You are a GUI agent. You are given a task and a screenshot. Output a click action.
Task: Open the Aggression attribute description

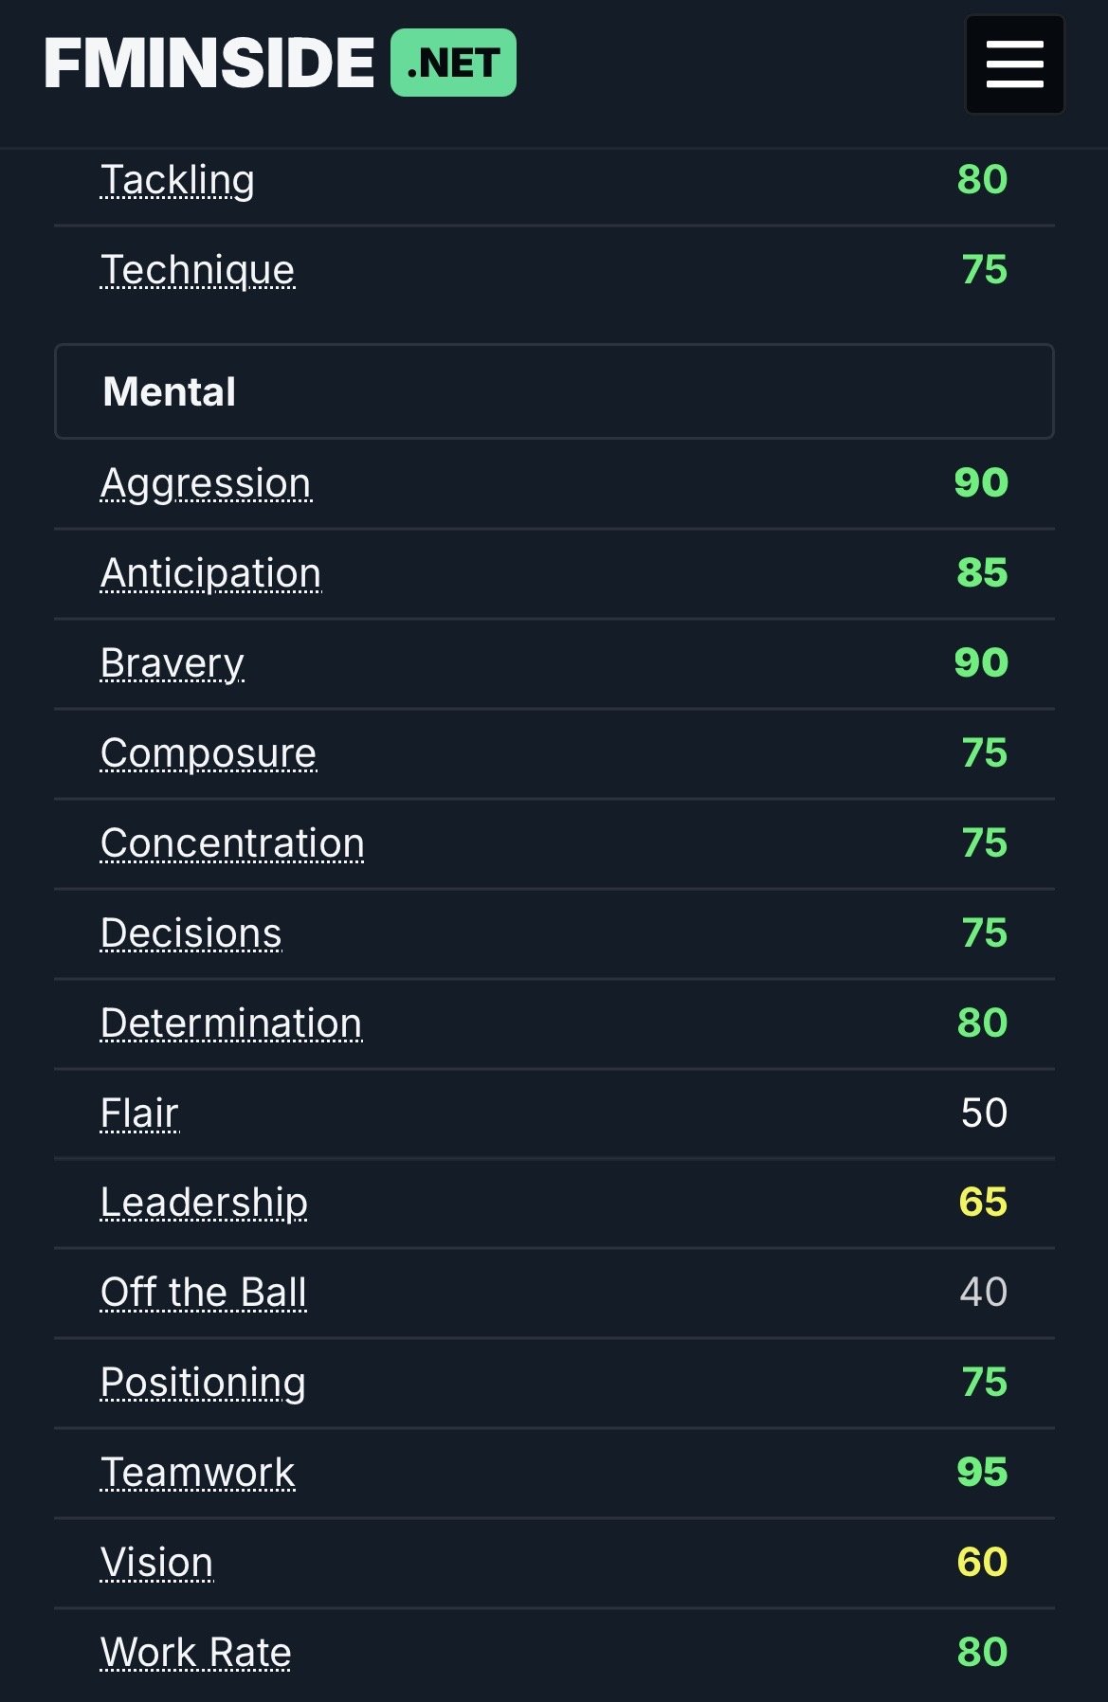click(x=206, y=483)
